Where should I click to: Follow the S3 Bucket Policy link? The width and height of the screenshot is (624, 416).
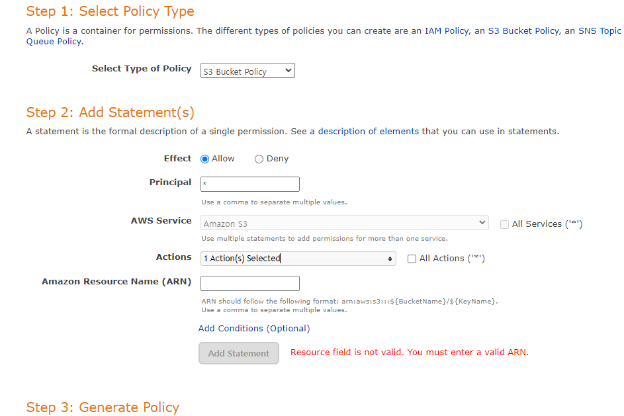click(x=523, y=31)
